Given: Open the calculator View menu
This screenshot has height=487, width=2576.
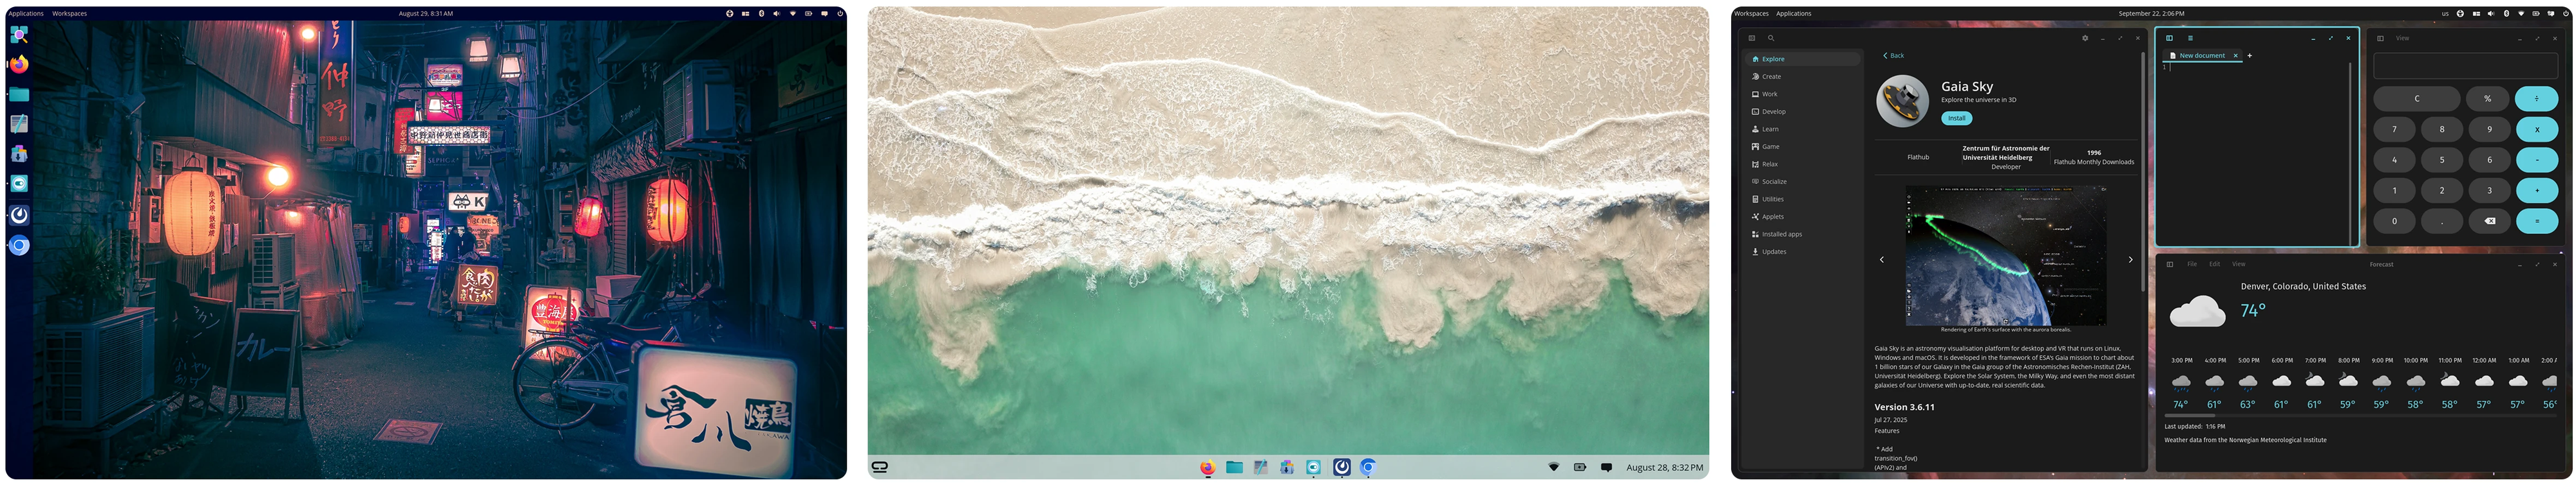Looking at the screenshot, I should pyautogui.click(x=2402, y=39).
